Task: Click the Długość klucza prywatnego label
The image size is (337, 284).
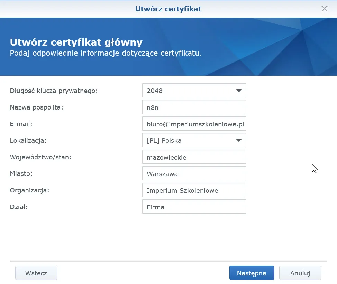Action: pyautogui.click(x=54, y=91)
